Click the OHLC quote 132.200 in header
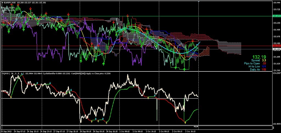This screenshot has width=281, height=133. tap(20, 3)
